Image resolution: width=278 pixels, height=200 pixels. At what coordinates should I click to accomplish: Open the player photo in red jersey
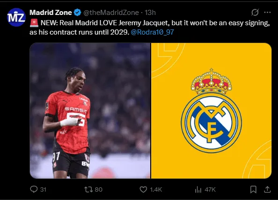click(x=90, y=111)
